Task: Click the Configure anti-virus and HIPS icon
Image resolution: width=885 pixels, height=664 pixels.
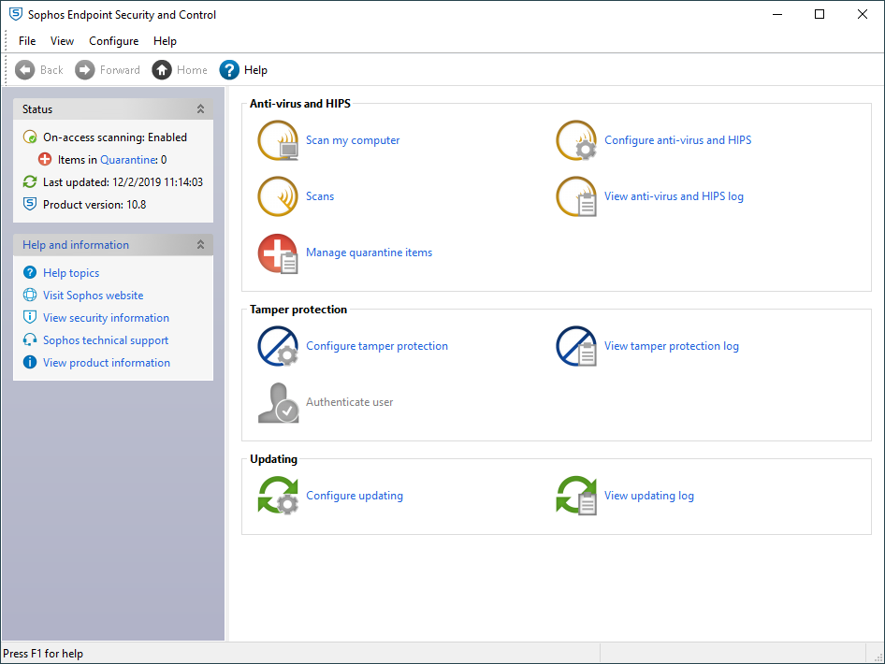Action: [x=576, y=141]
